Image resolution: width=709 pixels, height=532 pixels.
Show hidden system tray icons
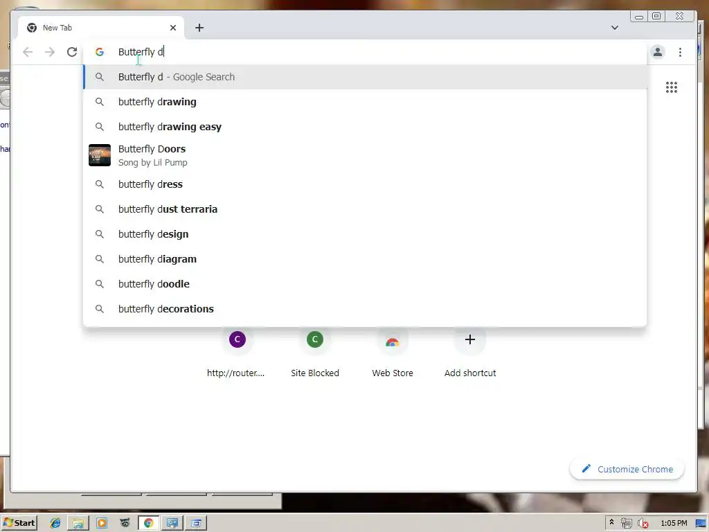611,522
